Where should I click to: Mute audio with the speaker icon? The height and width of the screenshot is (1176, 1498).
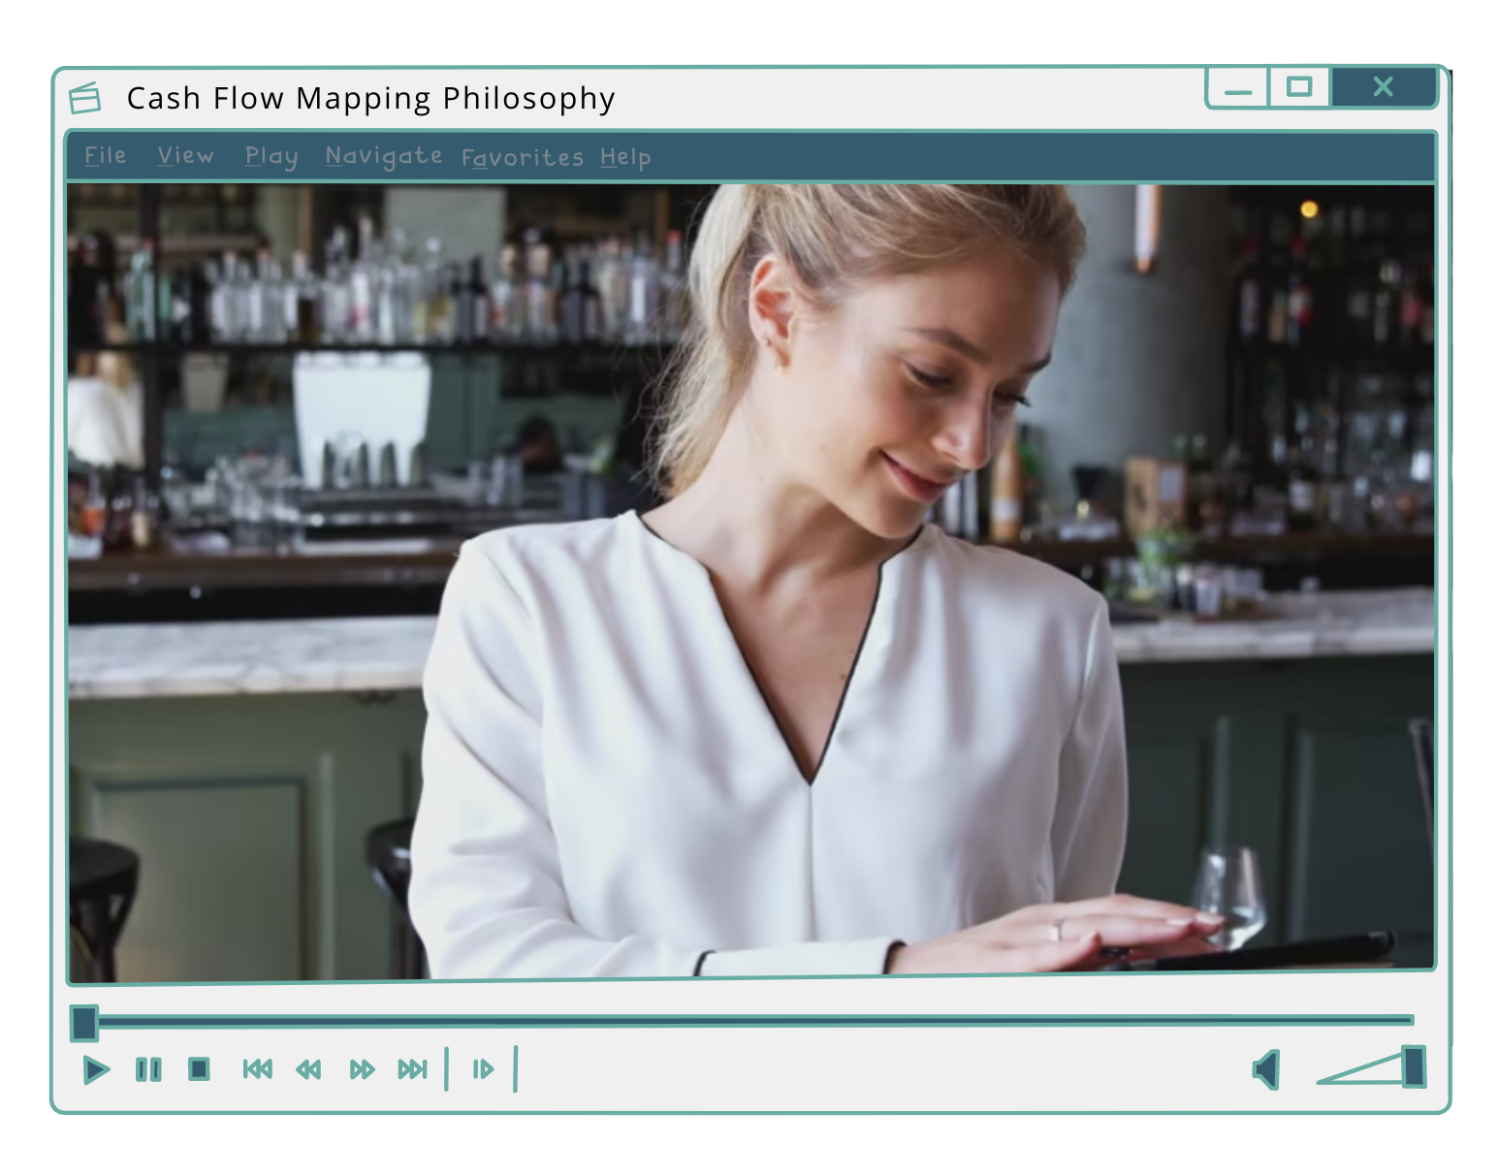(1267, 1070)
